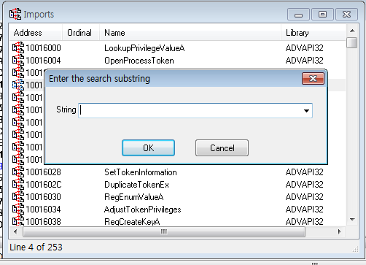Click the Imports window title bar text
Screen dimensions: 366x265
tap(39, 15)
